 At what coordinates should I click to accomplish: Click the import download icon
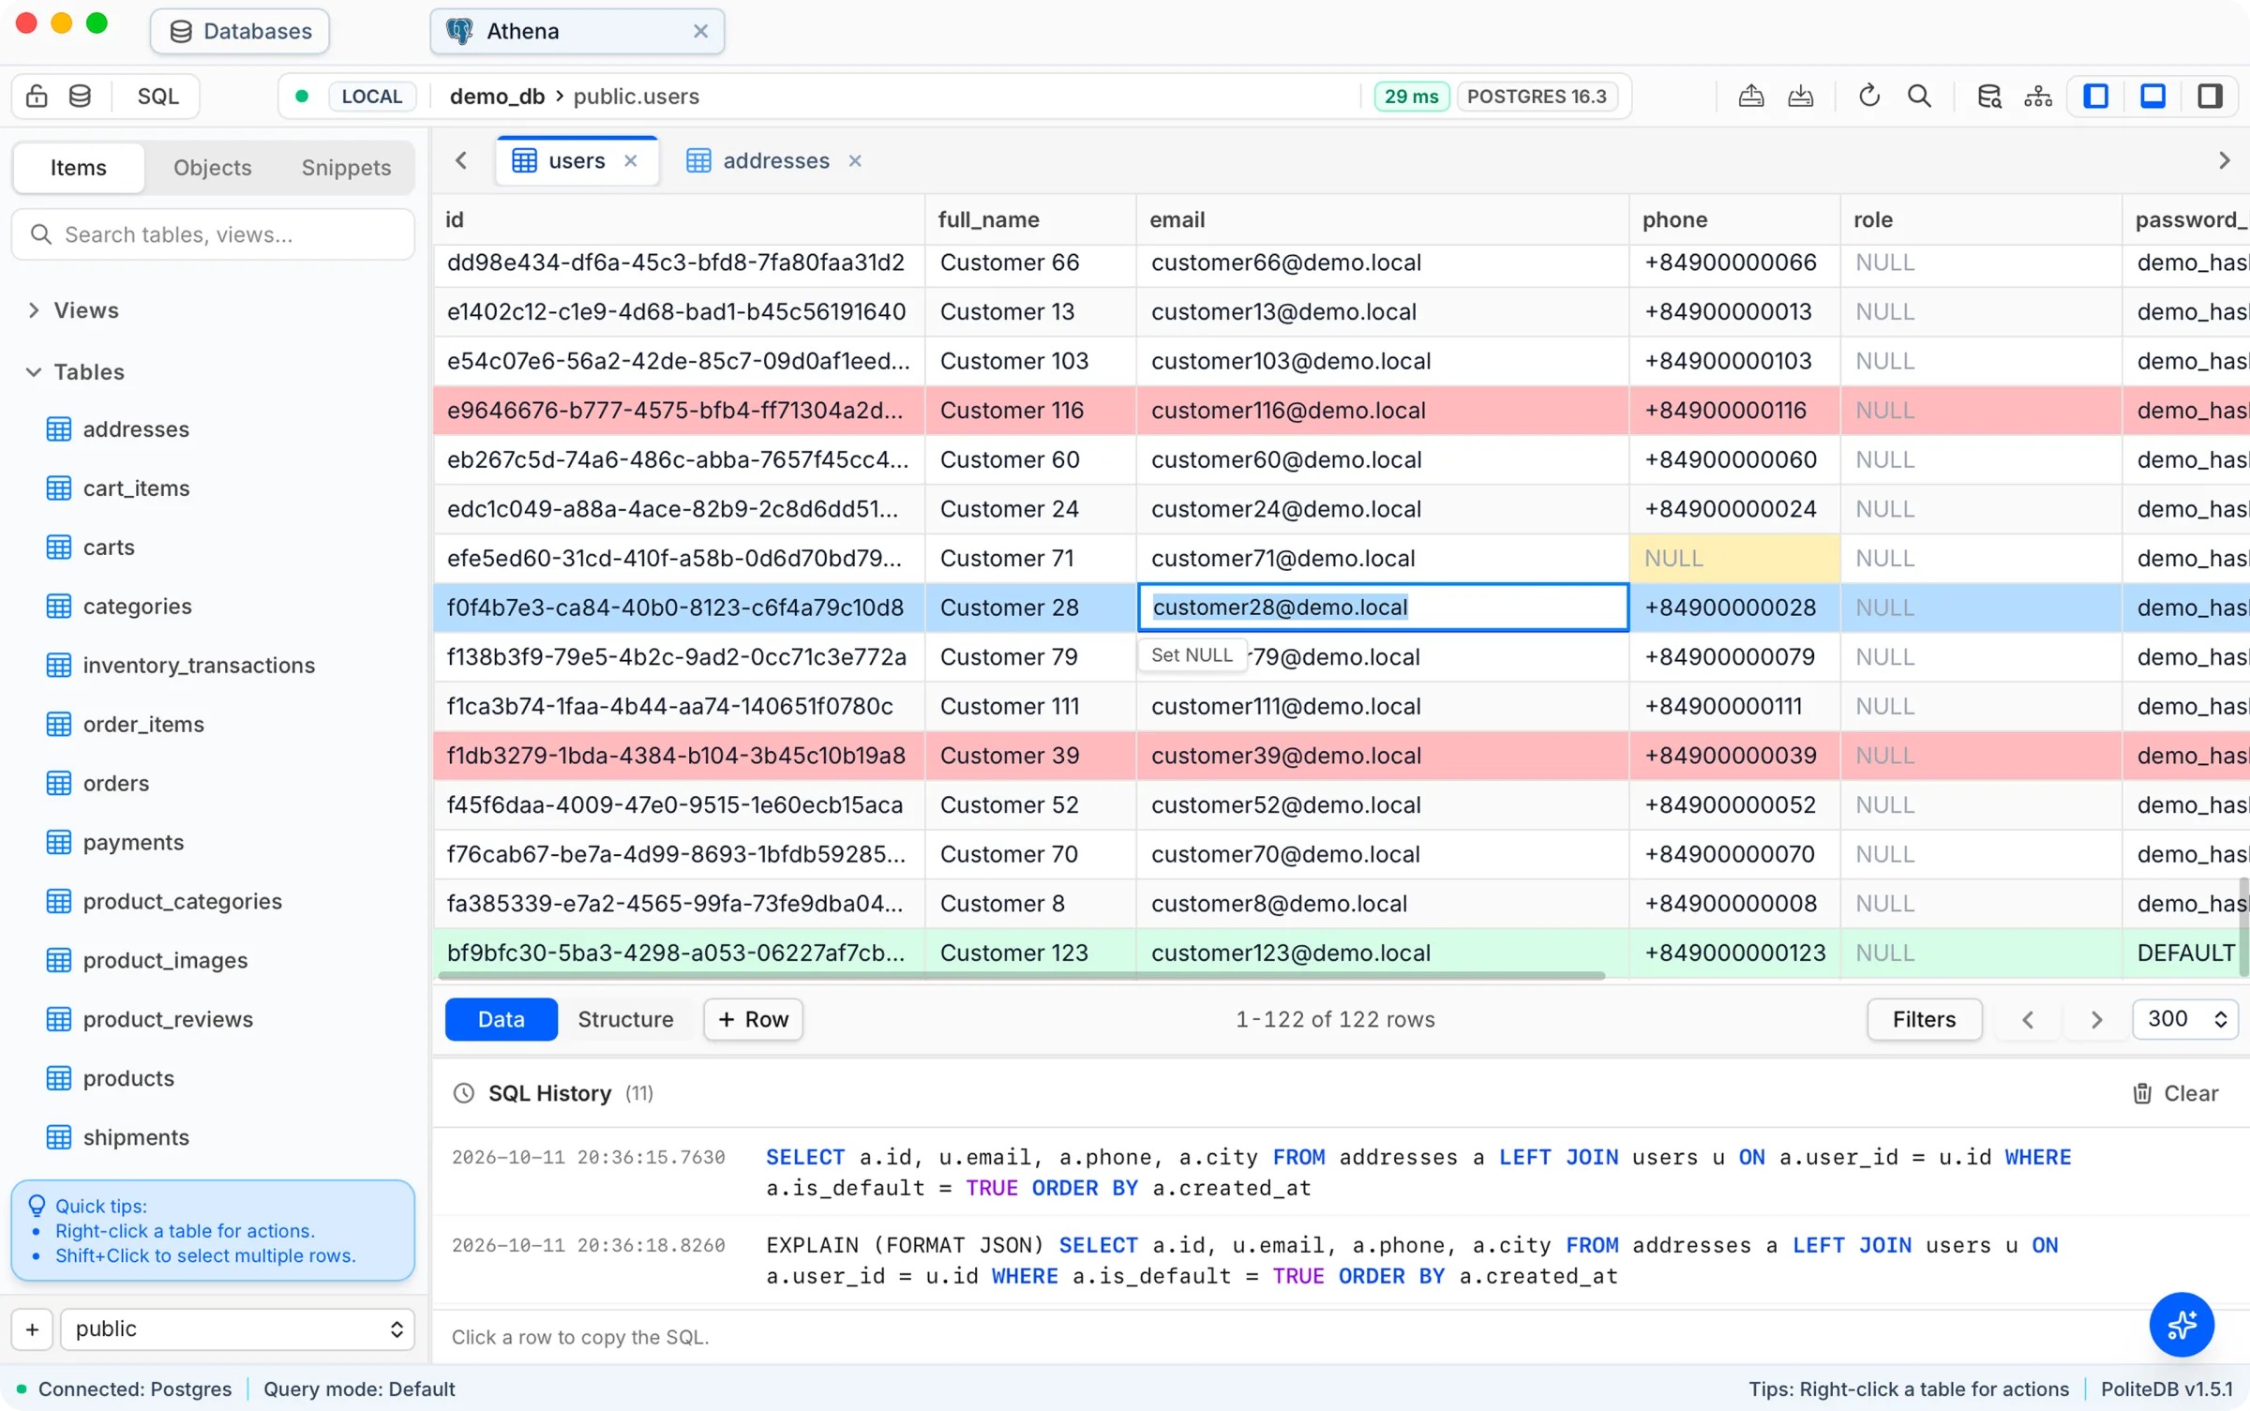(1800, 97)
